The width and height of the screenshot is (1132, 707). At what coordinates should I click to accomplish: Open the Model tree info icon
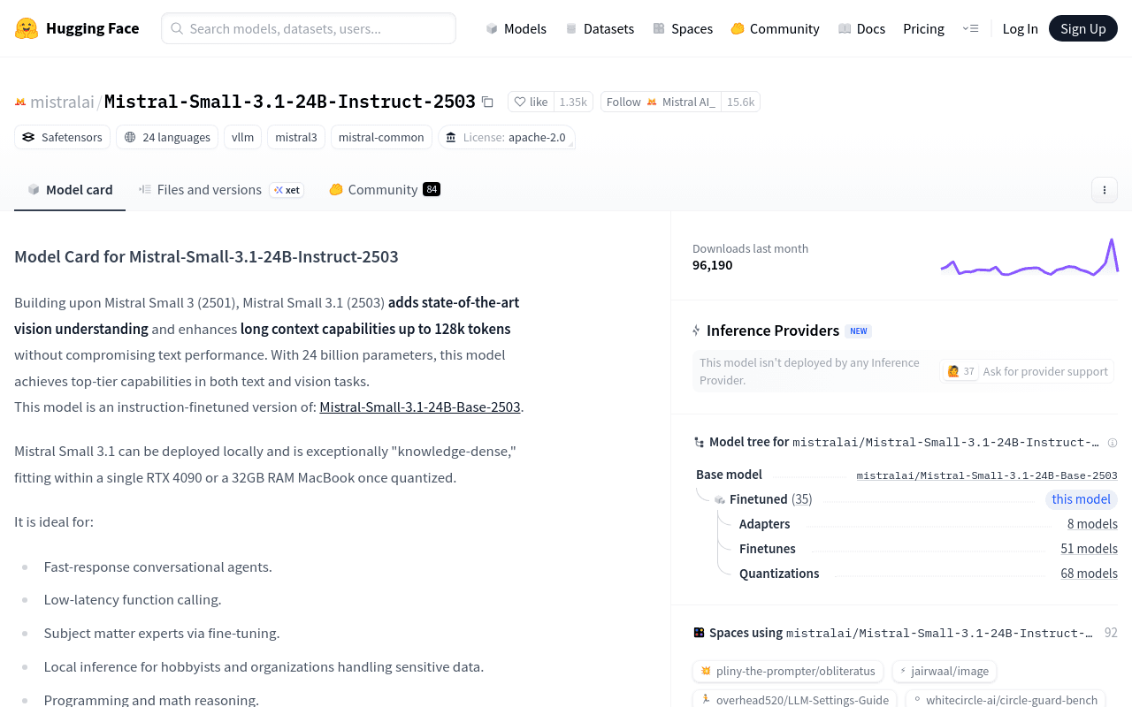coord(1113,443)
